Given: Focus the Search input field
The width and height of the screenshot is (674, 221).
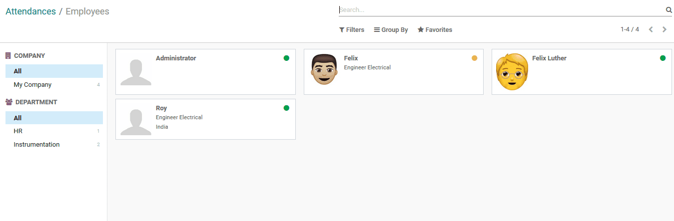Looking at the screenshot, I should pyautogui.click(x=502, y=9).
